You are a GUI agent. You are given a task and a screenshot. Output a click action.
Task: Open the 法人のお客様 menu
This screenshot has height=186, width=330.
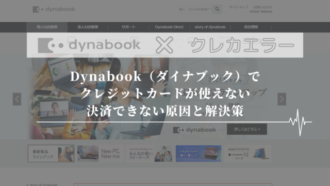[x=88, y=27]
